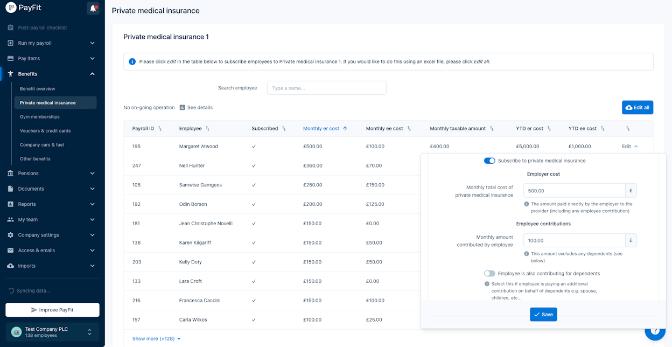Sort by YTD ee cost arrows

[x=603, y=129]
